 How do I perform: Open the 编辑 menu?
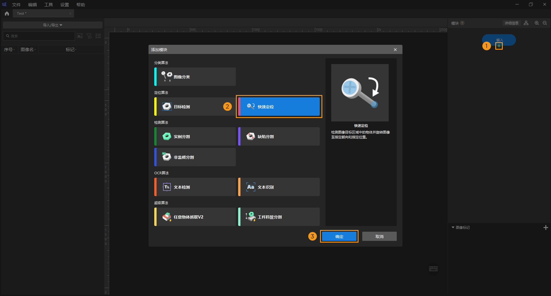(x=32, y=5)
